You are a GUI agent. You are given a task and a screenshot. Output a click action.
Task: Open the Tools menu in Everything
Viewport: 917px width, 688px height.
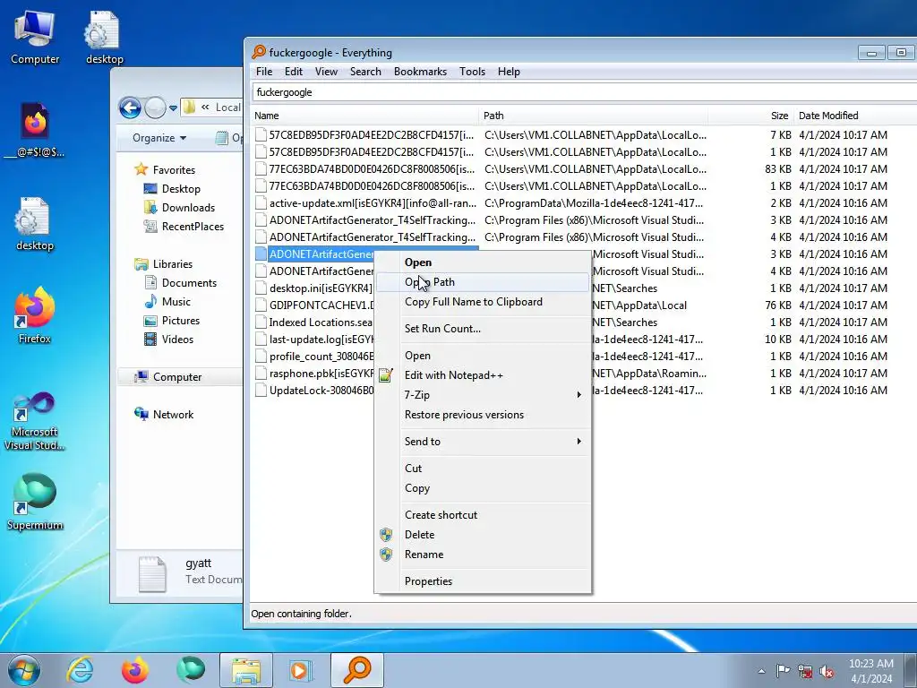click(x=473, y=72)
